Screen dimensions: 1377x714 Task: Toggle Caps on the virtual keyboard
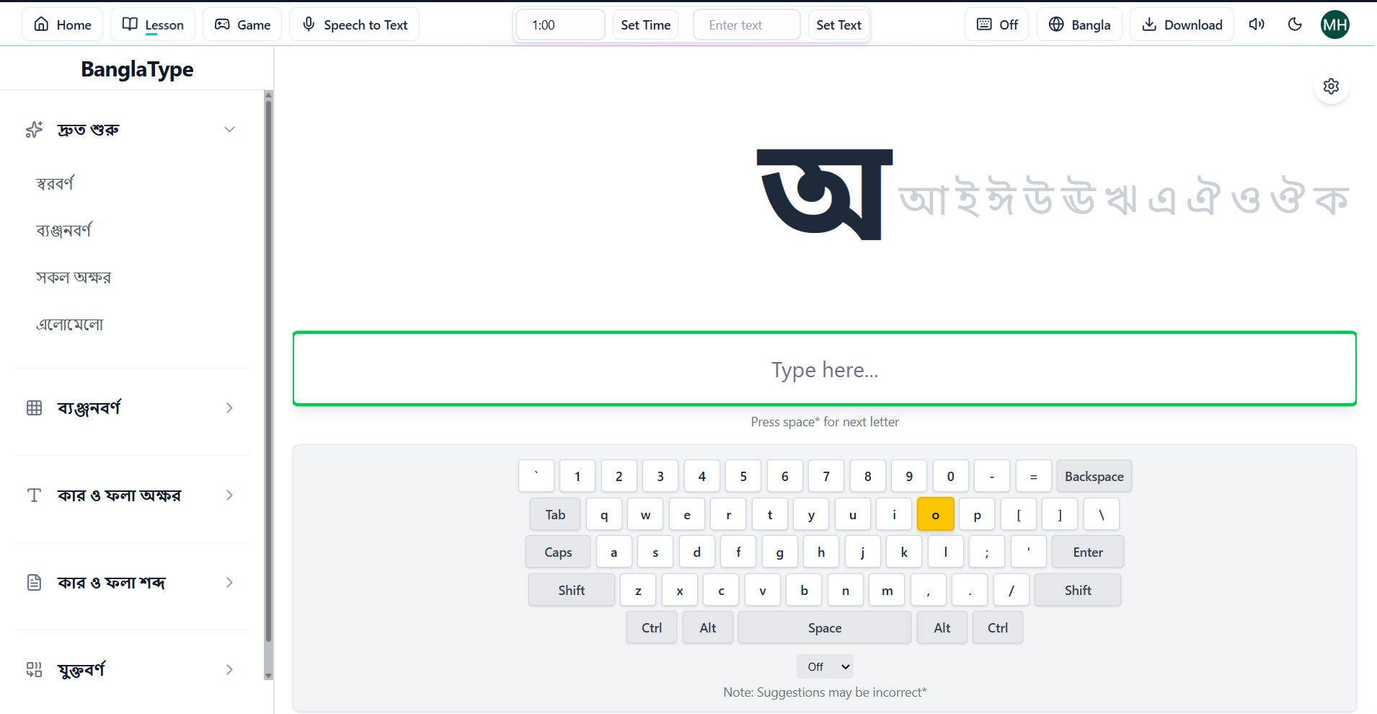click(x=557, y=551)
